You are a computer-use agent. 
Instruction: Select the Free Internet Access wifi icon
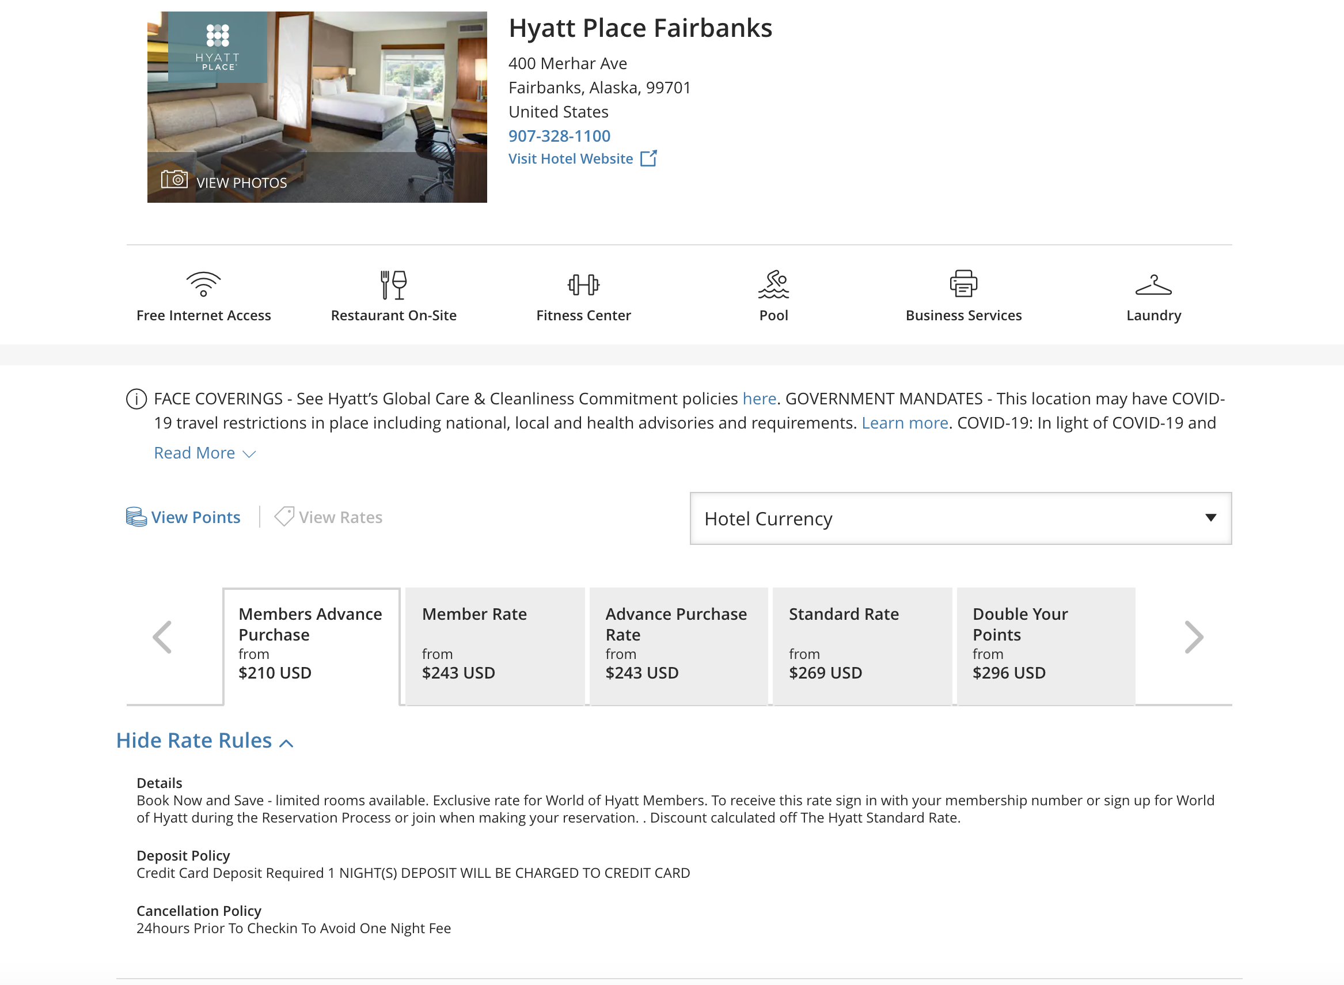coord(203,285)
